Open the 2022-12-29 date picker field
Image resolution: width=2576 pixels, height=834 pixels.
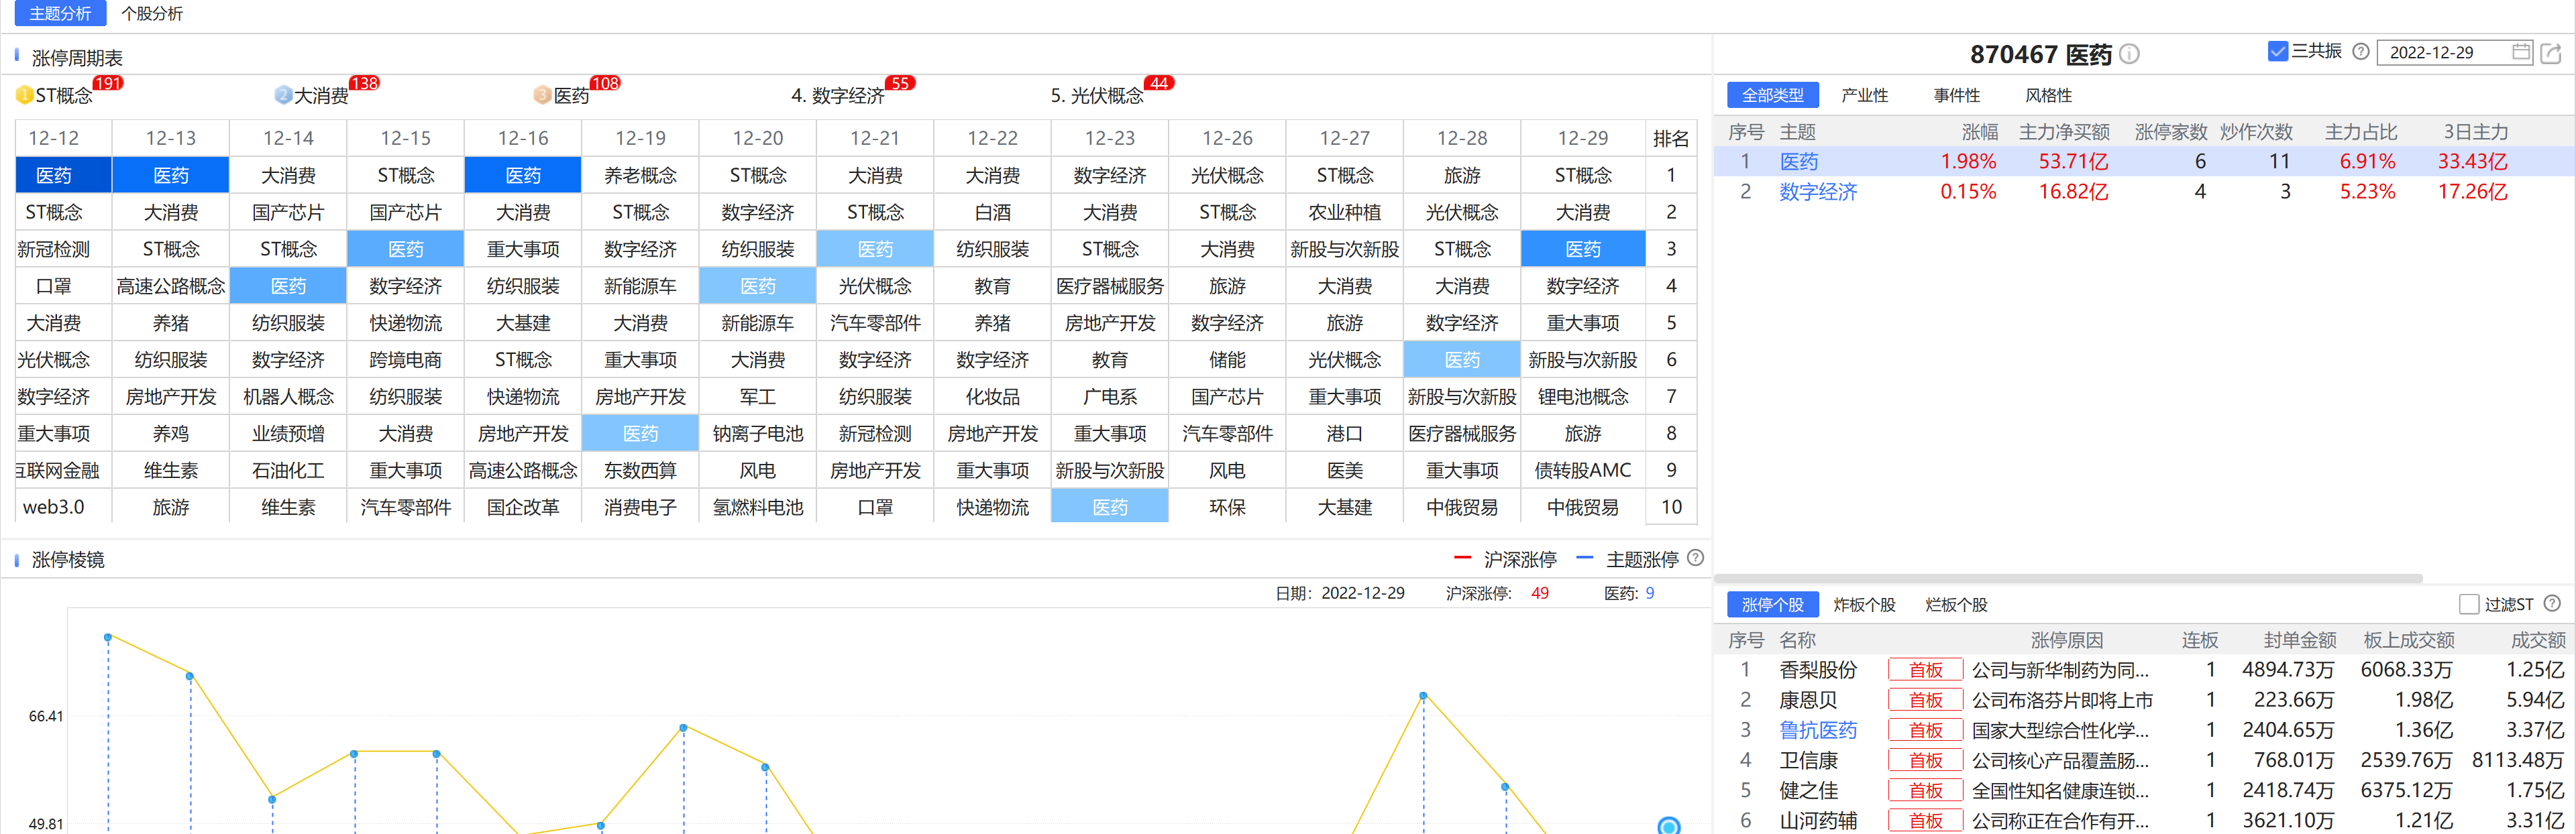point(2454,52)
